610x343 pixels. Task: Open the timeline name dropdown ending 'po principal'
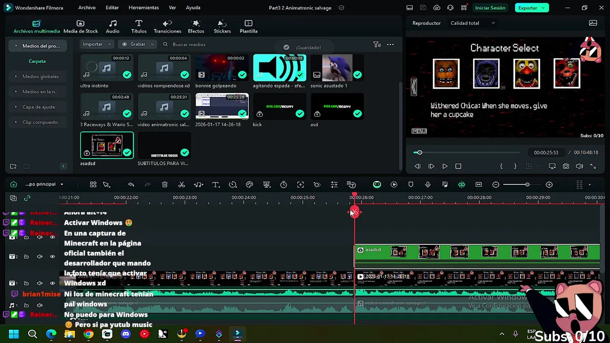[44, 184]
